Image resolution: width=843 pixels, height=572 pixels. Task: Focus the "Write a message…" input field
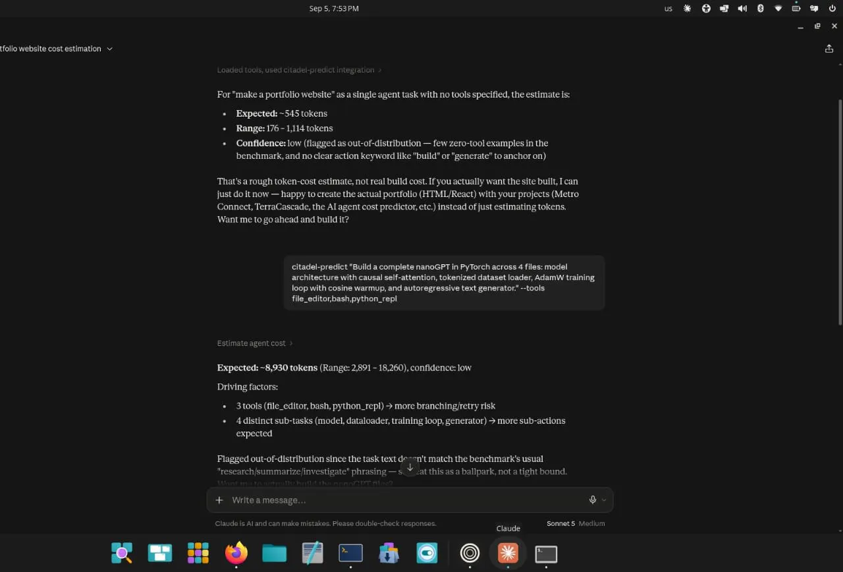click(406, 500)
